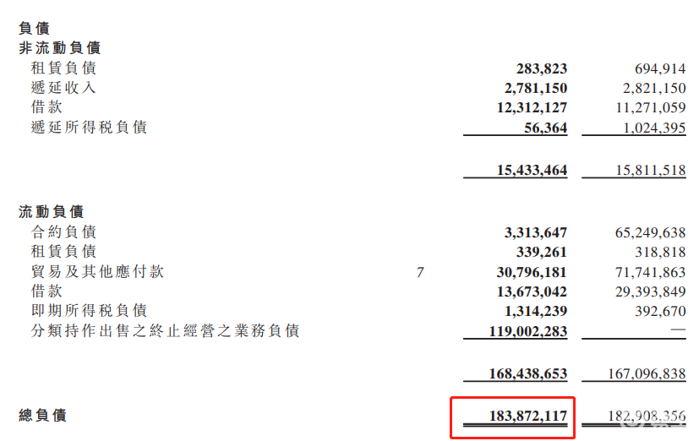Select the prior-year total 182,908,356
This screenshot has width=699, height=441.
pyautogui.click(x=647, y=416)
